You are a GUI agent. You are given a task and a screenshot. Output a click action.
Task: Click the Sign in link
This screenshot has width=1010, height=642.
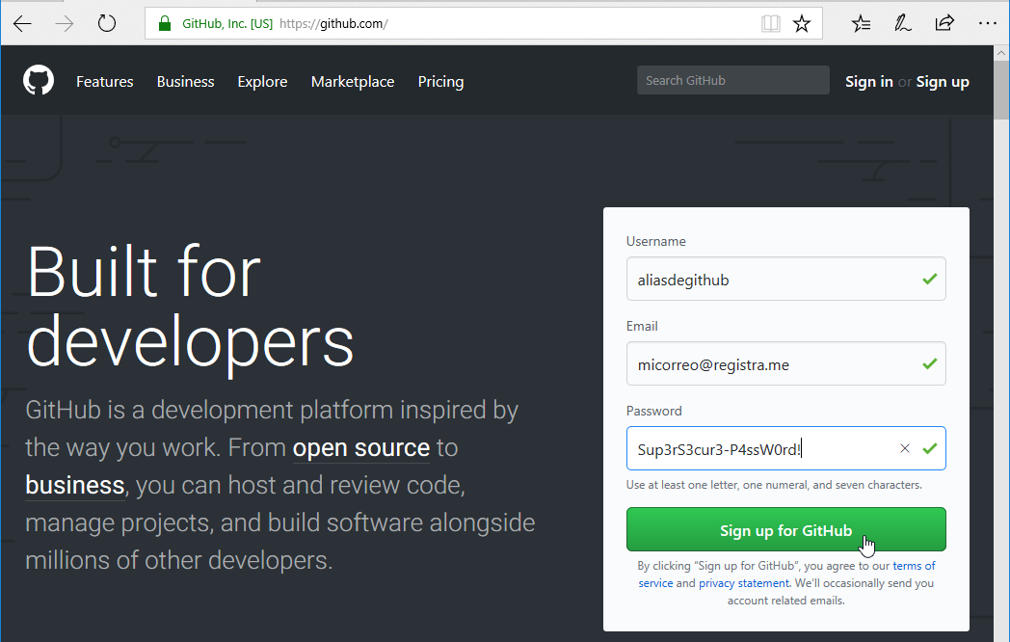(868, 82)
